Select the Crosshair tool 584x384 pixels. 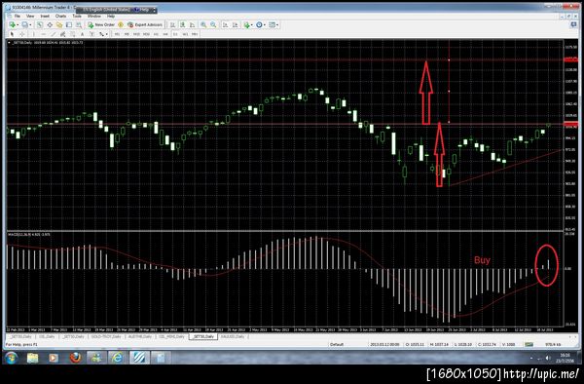[x=22, y=34]
